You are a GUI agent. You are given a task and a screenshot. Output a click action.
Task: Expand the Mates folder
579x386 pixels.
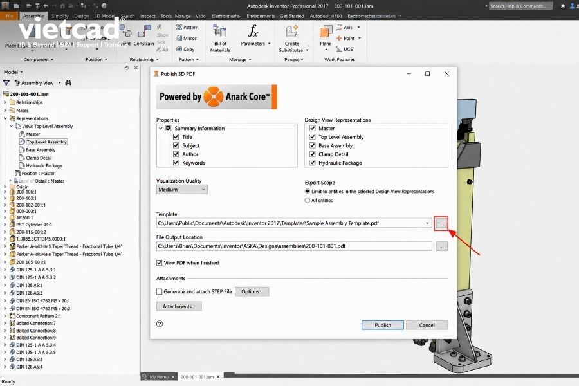[5, 111]
